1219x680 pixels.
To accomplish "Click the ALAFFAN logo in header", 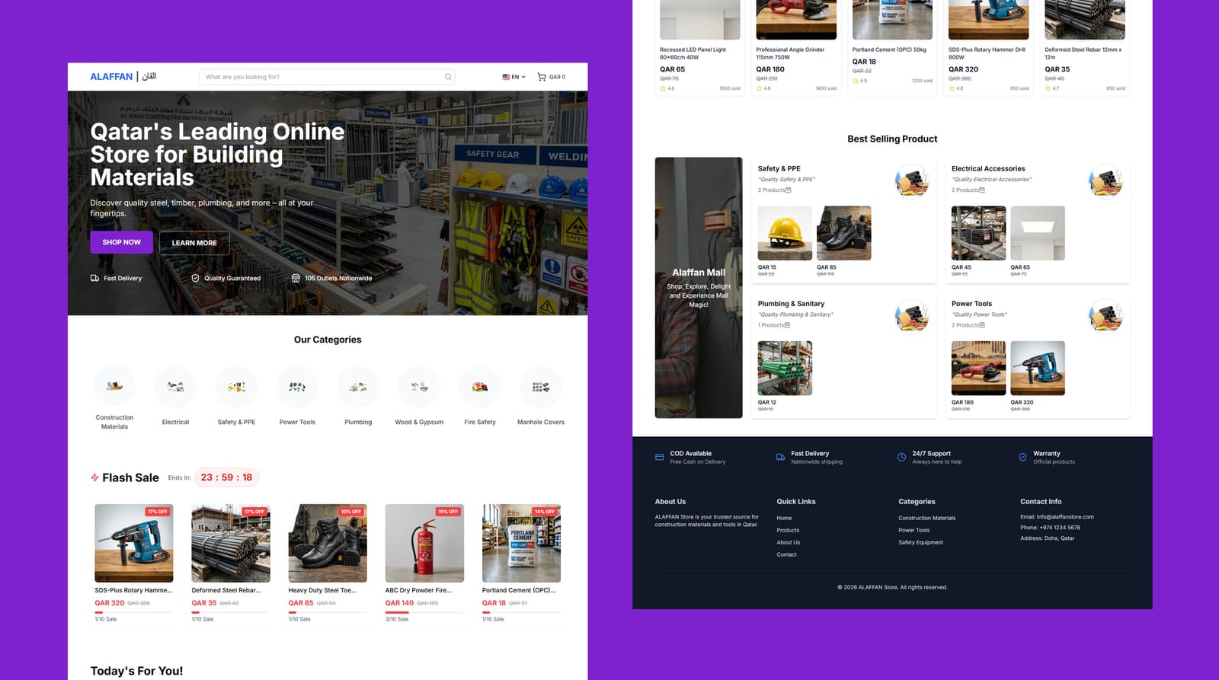I will (123, 76).
